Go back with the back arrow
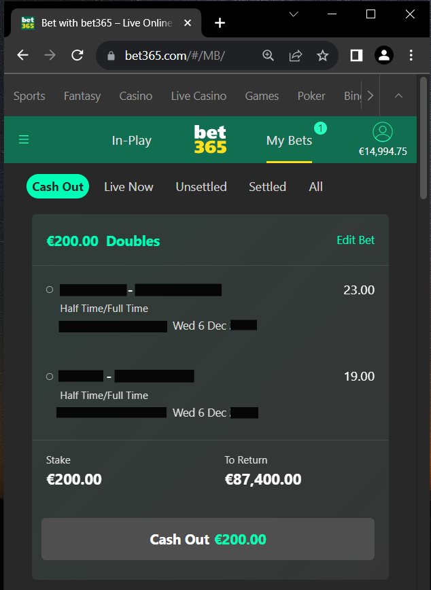431x590 pixels. [23, 55]
